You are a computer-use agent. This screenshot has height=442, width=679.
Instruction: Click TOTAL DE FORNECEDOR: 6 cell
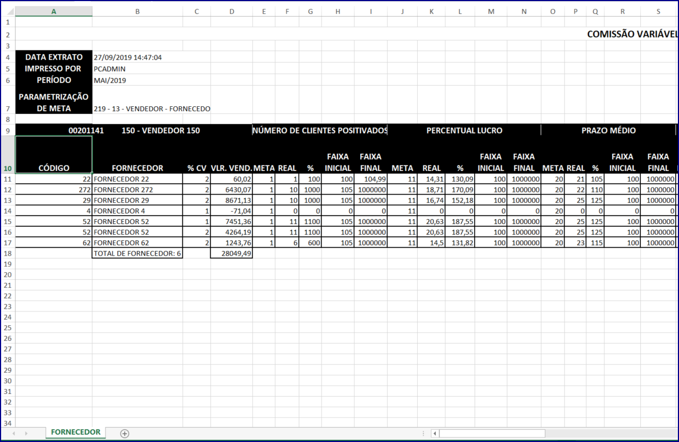click(137, 253)
